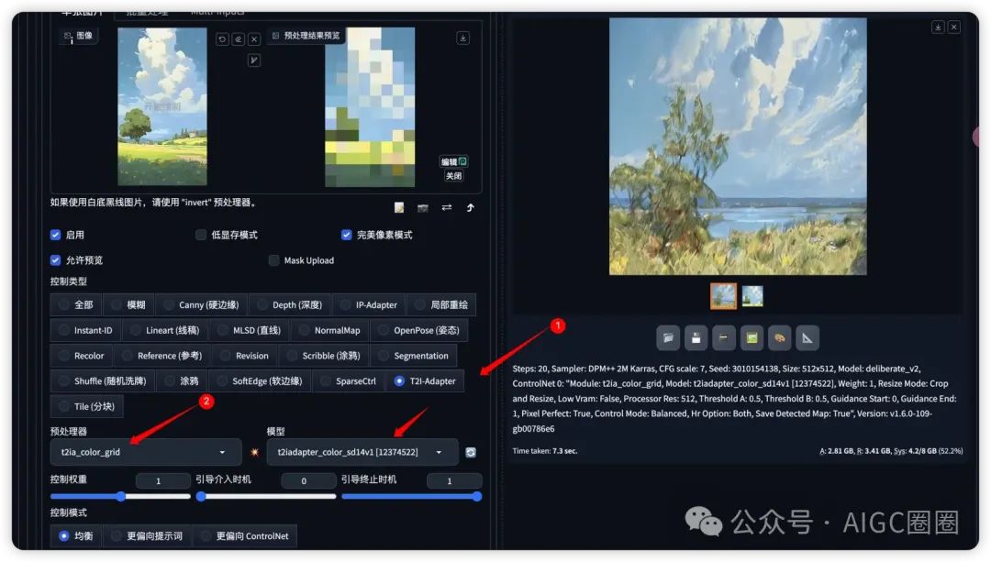Screen dimensions: 991x562
Task: Toggle the Mask Upload checkbox
Action: tap(273, 260)
